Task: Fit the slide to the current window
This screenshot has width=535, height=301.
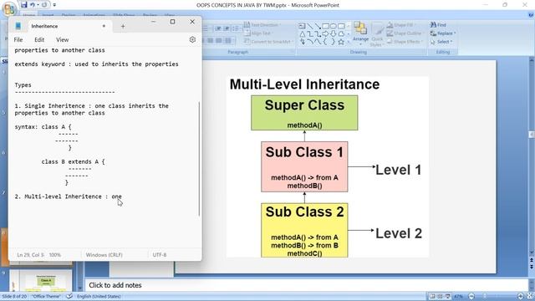Action: (x=530, y=296)
